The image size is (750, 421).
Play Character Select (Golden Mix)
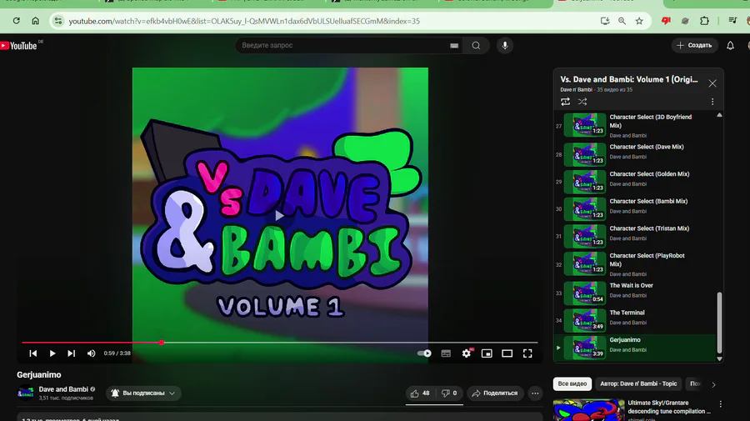click(x=635, y=180)
